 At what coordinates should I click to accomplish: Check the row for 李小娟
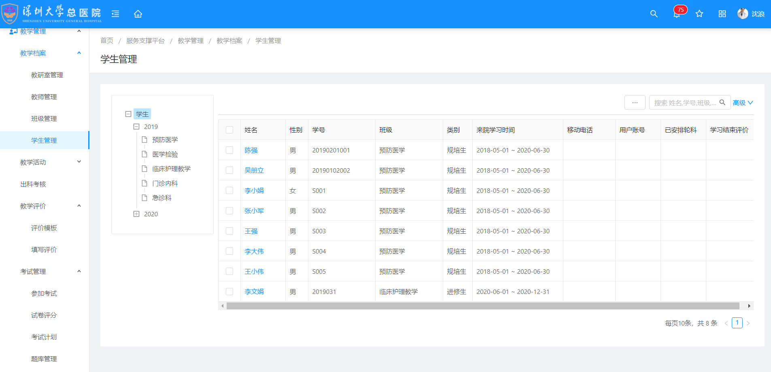pyautogui.click(x=229, y=190)
